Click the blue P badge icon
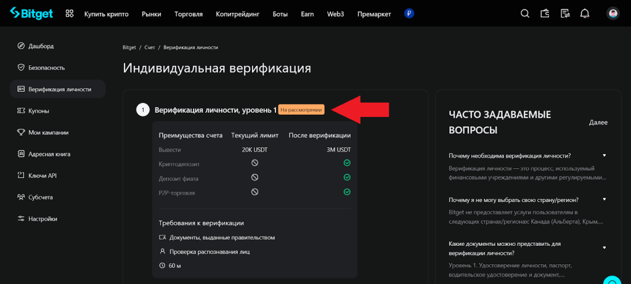Viewport: 631px width, 284px height. coord(409,14)
